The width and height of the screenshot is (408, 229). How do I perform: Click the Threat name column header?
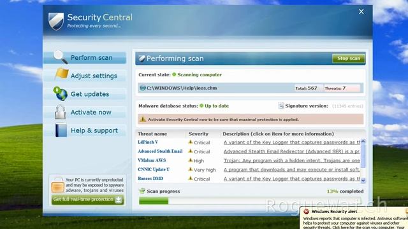click(x=152, y=134)
